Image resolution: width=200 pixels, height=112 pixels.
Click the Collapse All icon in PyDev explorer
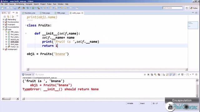(5, 16)
